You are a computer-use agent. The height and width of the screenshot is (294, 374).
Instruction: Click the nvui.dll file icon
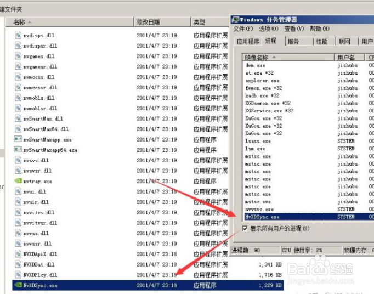[x=18, y=191]
